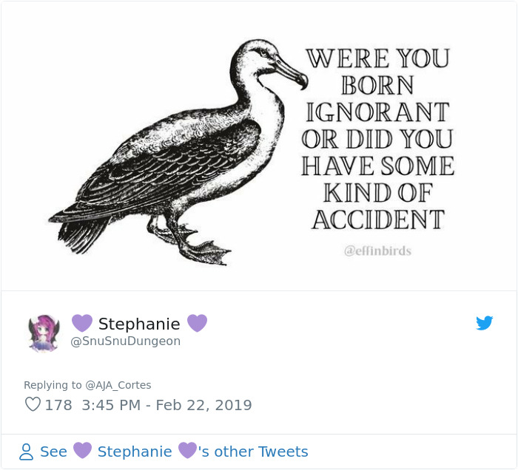Click the @effinbirds watermark in the image
Screen dimensions: 518x470
377,251
